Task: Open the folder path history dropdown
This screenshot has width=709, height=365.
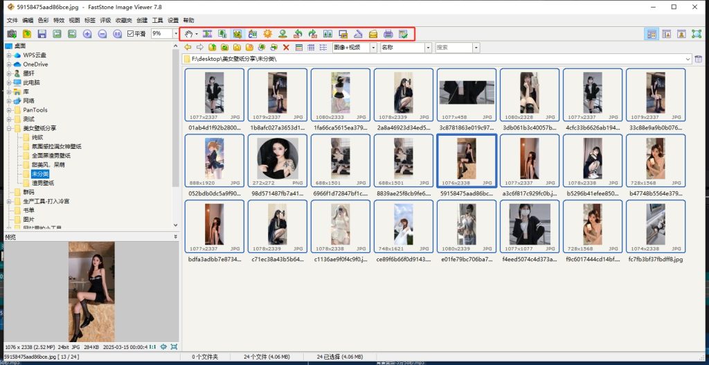Action: (688, 59)
